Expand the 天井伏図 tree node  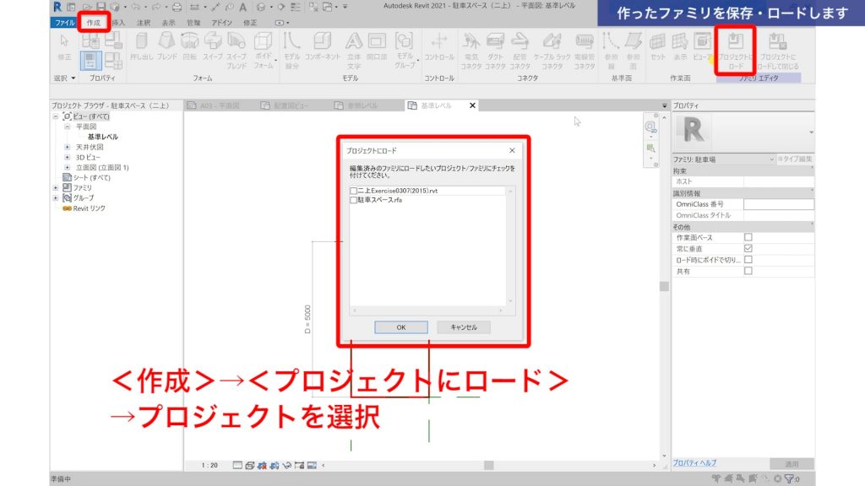coord(68,147)
